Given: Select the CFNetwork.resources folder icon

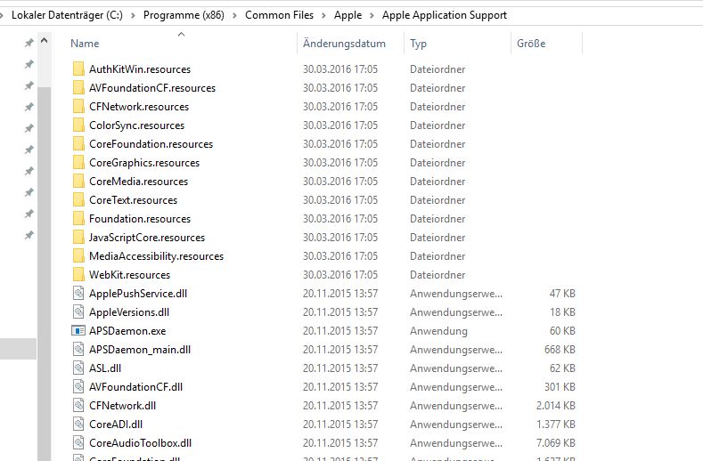Looking at the screenshot, I should [78, 107].
